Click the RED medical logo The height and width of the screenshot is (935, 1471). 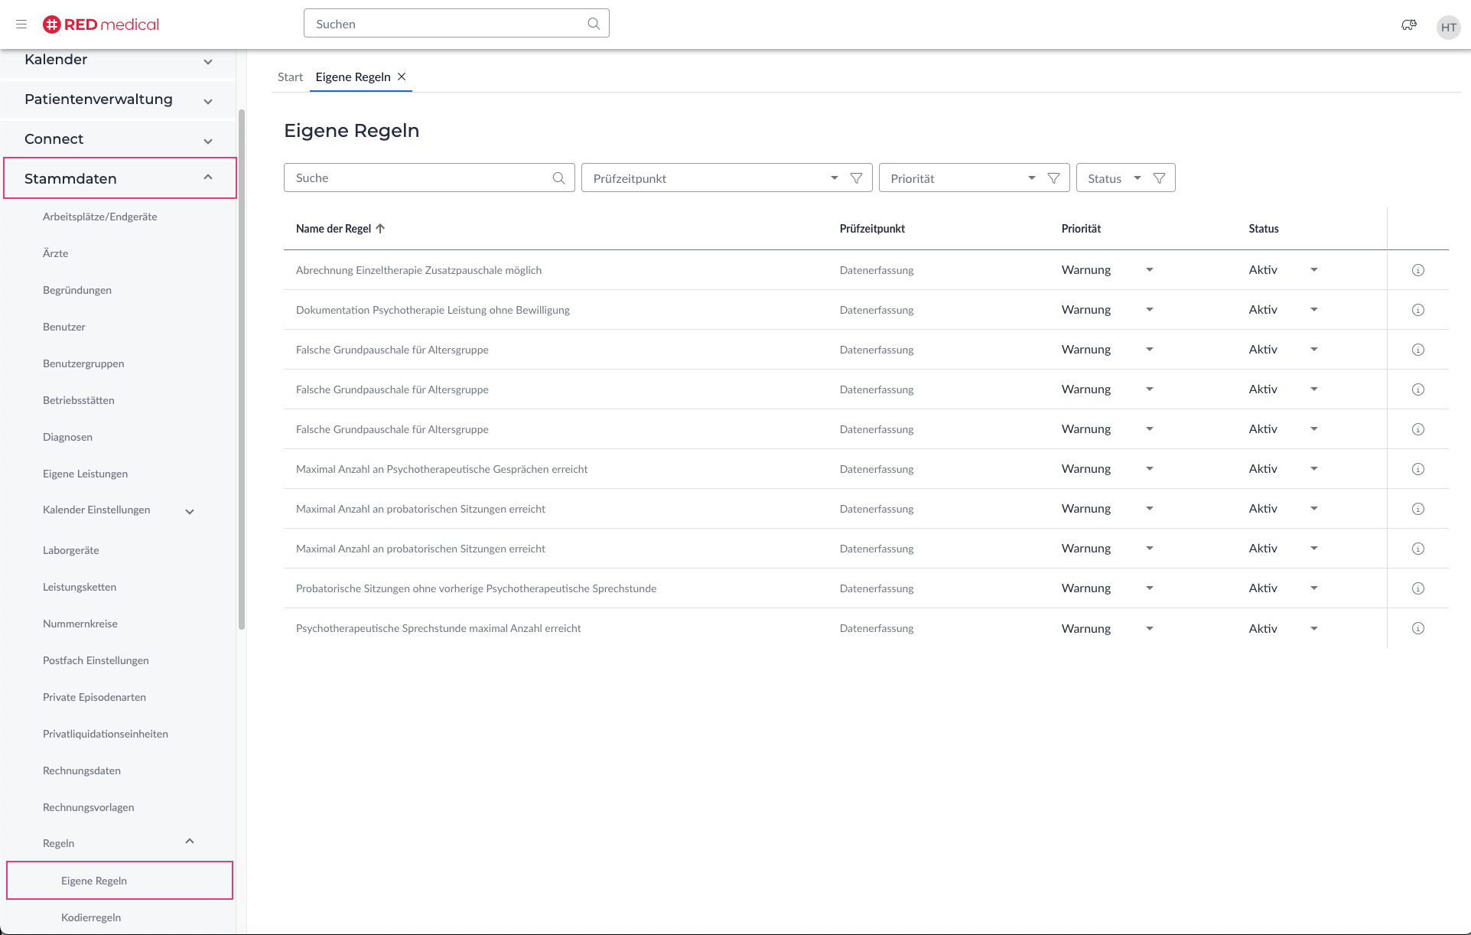(x=101, y=24)
